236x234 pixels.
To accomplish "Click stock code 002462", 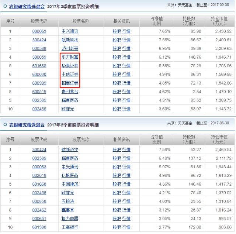I will [x=39, y=210].
